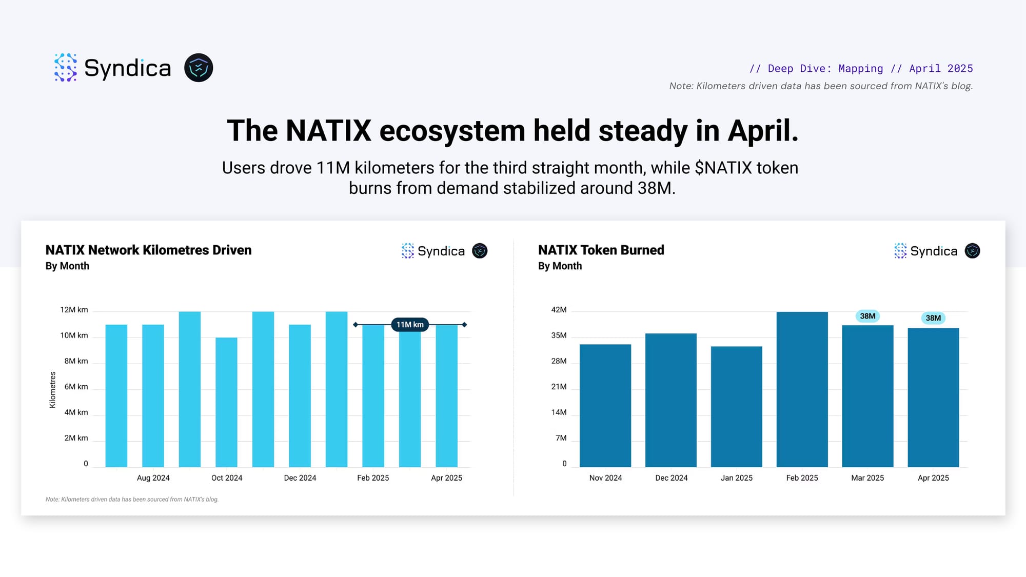Click the '6M km' y-axis label
The width and height of the screenshot is (1026, 577).
76,387
